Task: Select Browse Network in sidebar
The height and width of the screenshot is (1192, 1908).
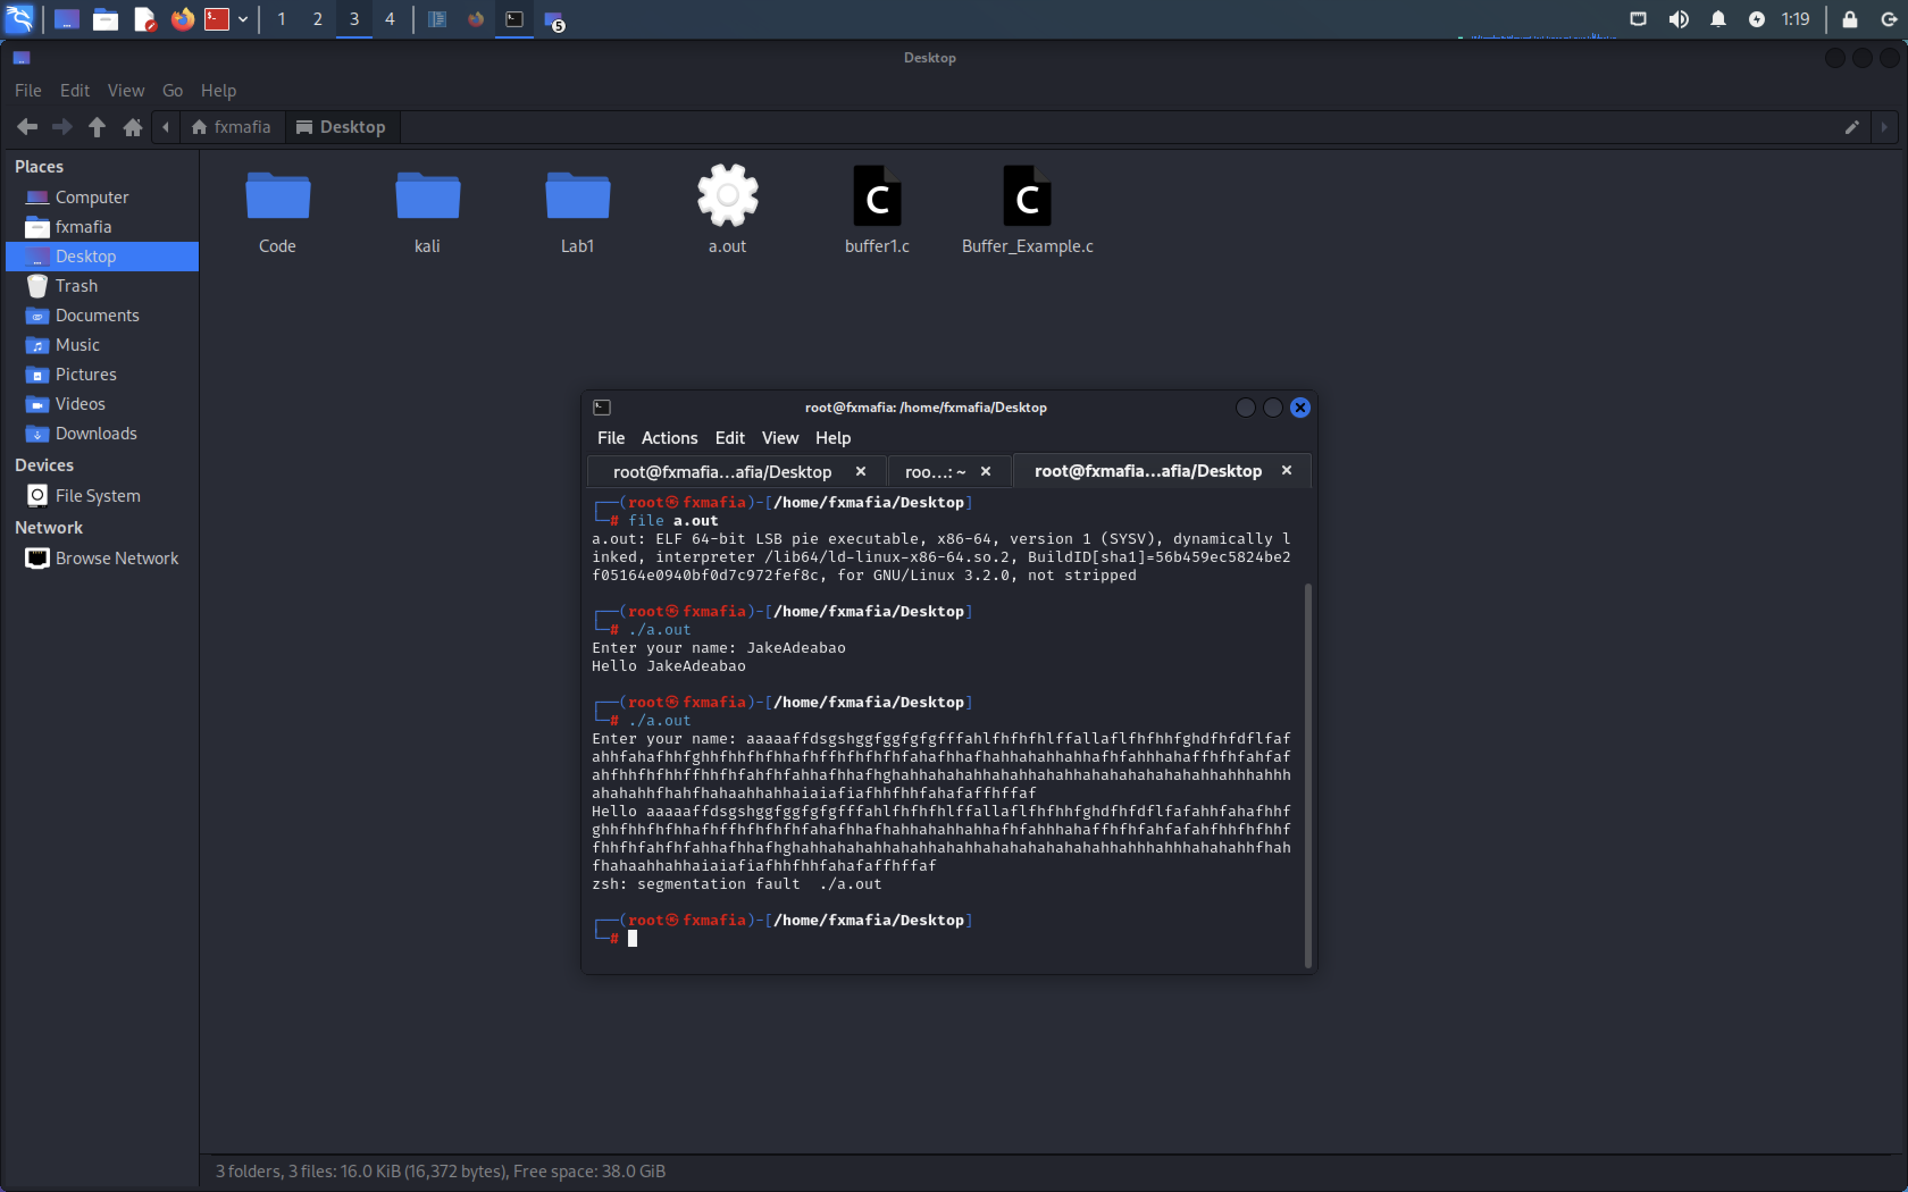Action: (x=102, y=558)
